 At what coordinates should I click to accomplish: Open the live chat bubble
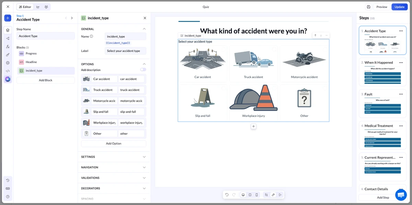[401, 194]
